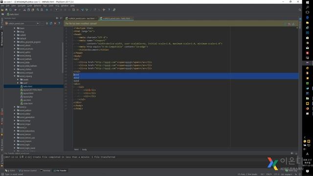Click the html breadcrumb below the editor
The width and height of the screenshot is (313, 176).
pos(76,150)
